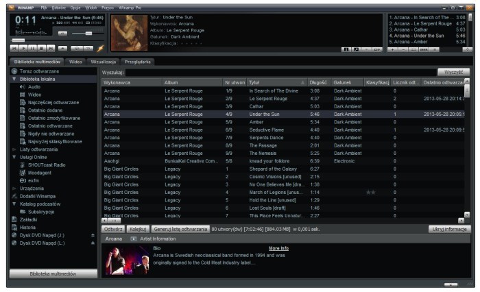Image resolution: width=480 pixels, height=292 pixels.
Task: Open the Widok menu
Action: (91, 8)
